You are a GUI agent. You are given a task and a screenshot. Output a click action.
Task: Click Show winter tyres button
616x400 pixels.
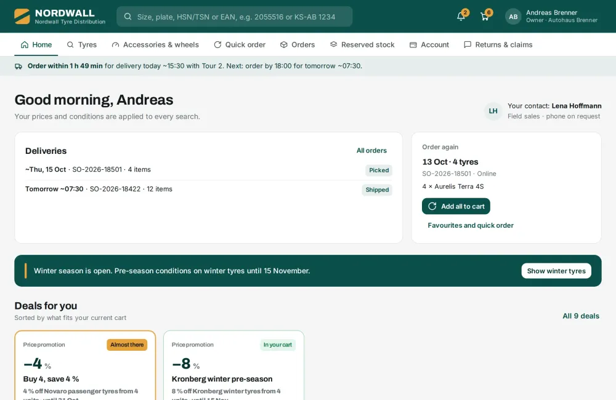[556, 271]
